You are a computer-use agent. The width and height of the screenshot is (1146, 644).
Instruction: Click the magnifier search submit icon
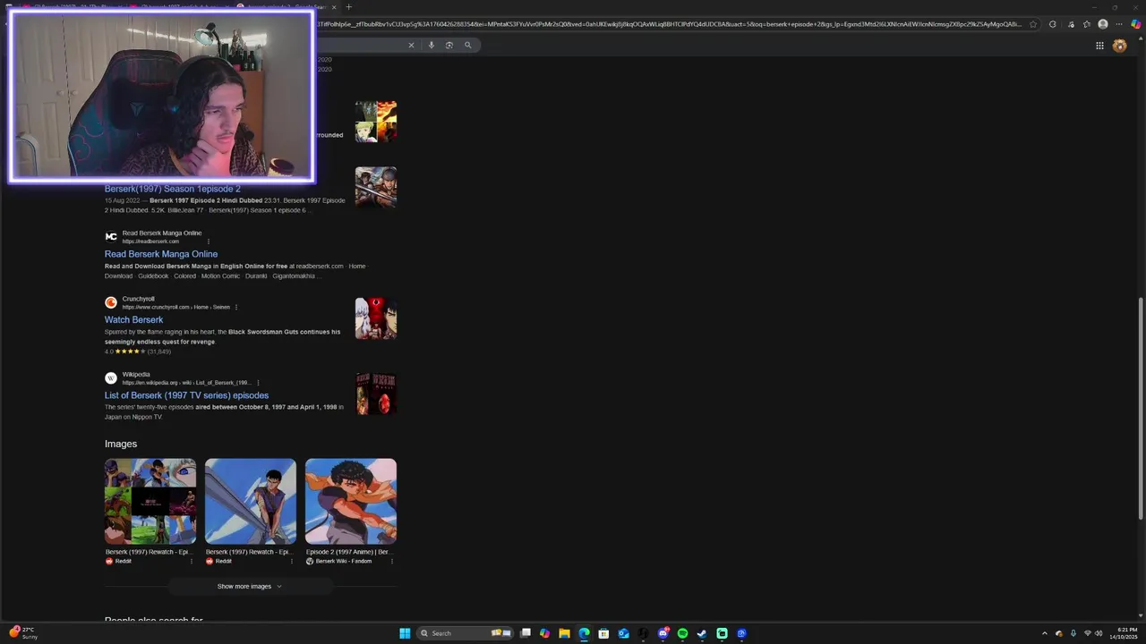coord(467,45)
